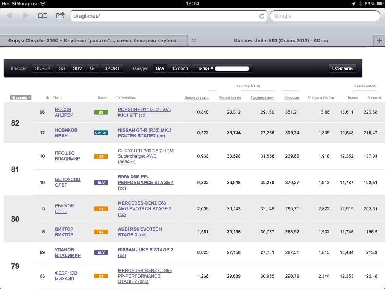385x289 pixels.
Task: Tap the location services arrow icon
Action: [x=353, y=3]
